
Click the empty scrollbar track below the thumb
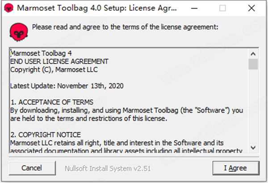click(x=253, y=107)
